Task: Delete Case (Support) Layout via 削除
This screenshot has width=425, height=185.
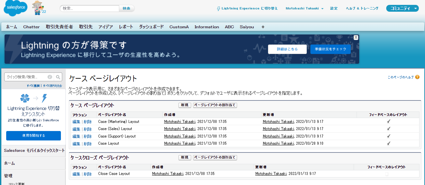Action: pos(88,136)
